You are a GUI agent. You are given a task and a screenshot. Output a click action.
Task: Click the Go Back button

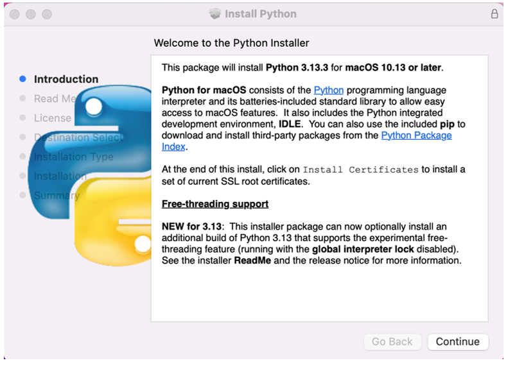392,342
